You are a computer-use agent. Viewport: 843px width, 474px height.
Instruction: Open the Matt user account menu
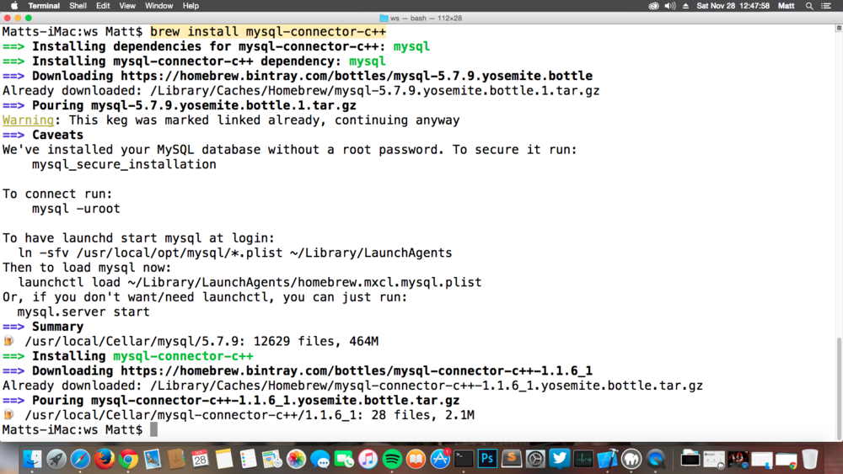pos(786,6)
